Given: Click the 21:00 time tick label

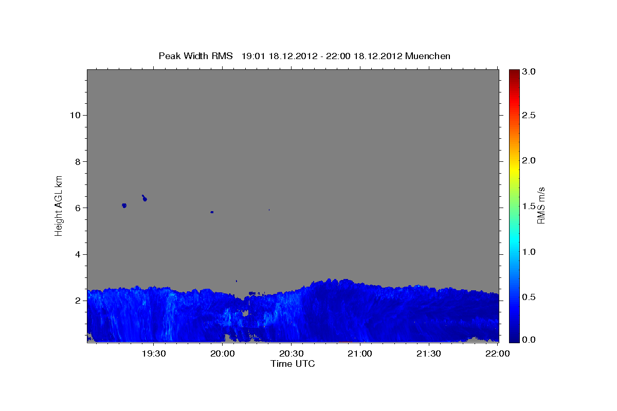Looking at the screenshot, I should click(360, 353).
